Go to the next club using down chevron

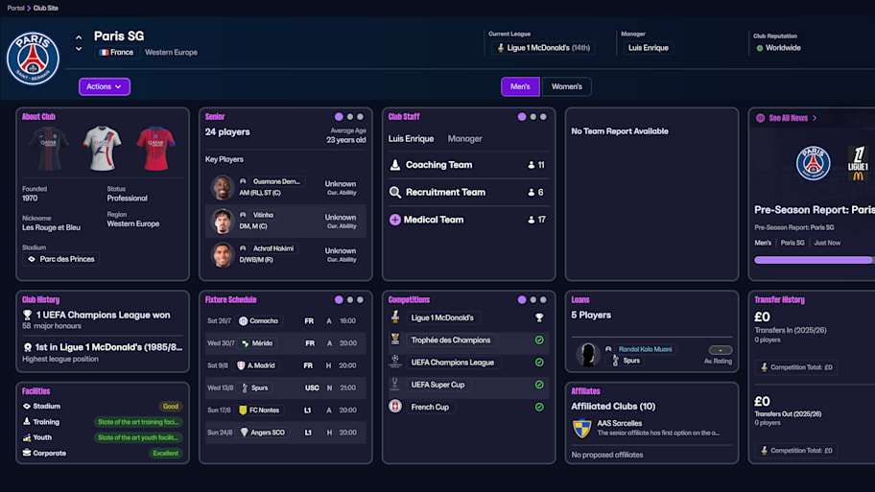[79, 49]
